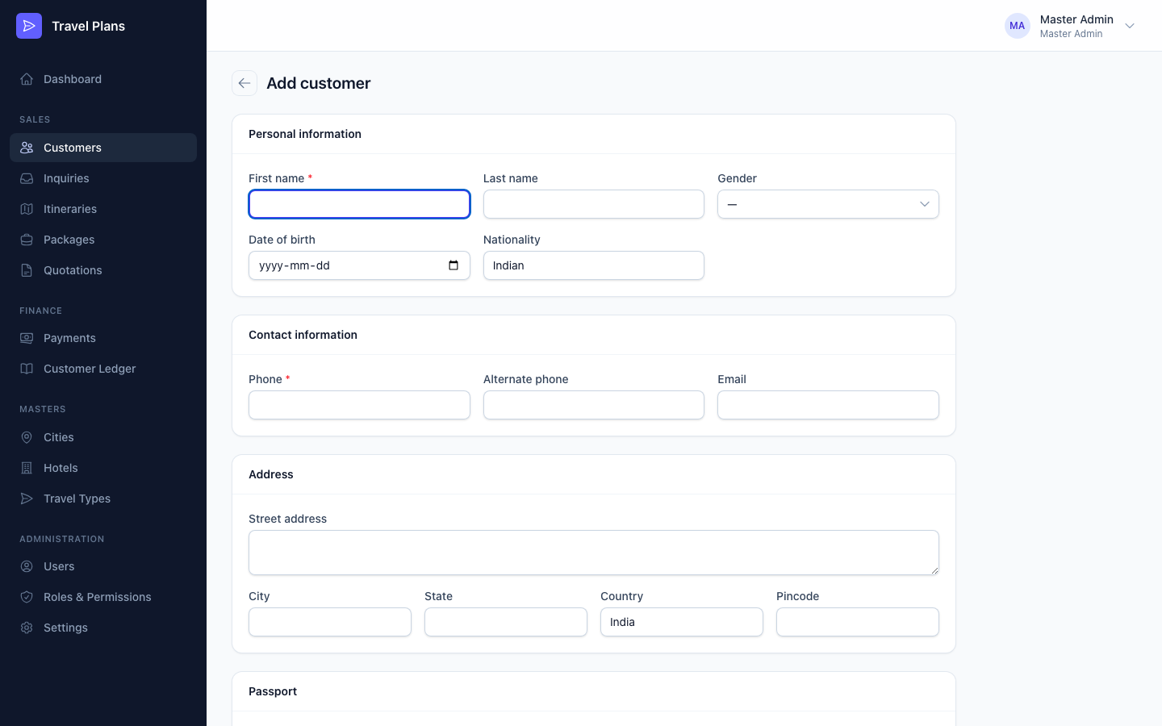Click the Cities location pin icon
This screenshot has height=726, width=1162.
[27, 437]
